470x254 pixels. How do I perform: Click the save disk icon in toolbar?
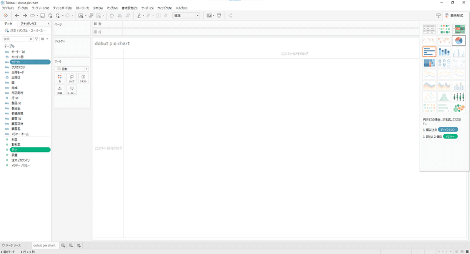click(x=42, y=16)
